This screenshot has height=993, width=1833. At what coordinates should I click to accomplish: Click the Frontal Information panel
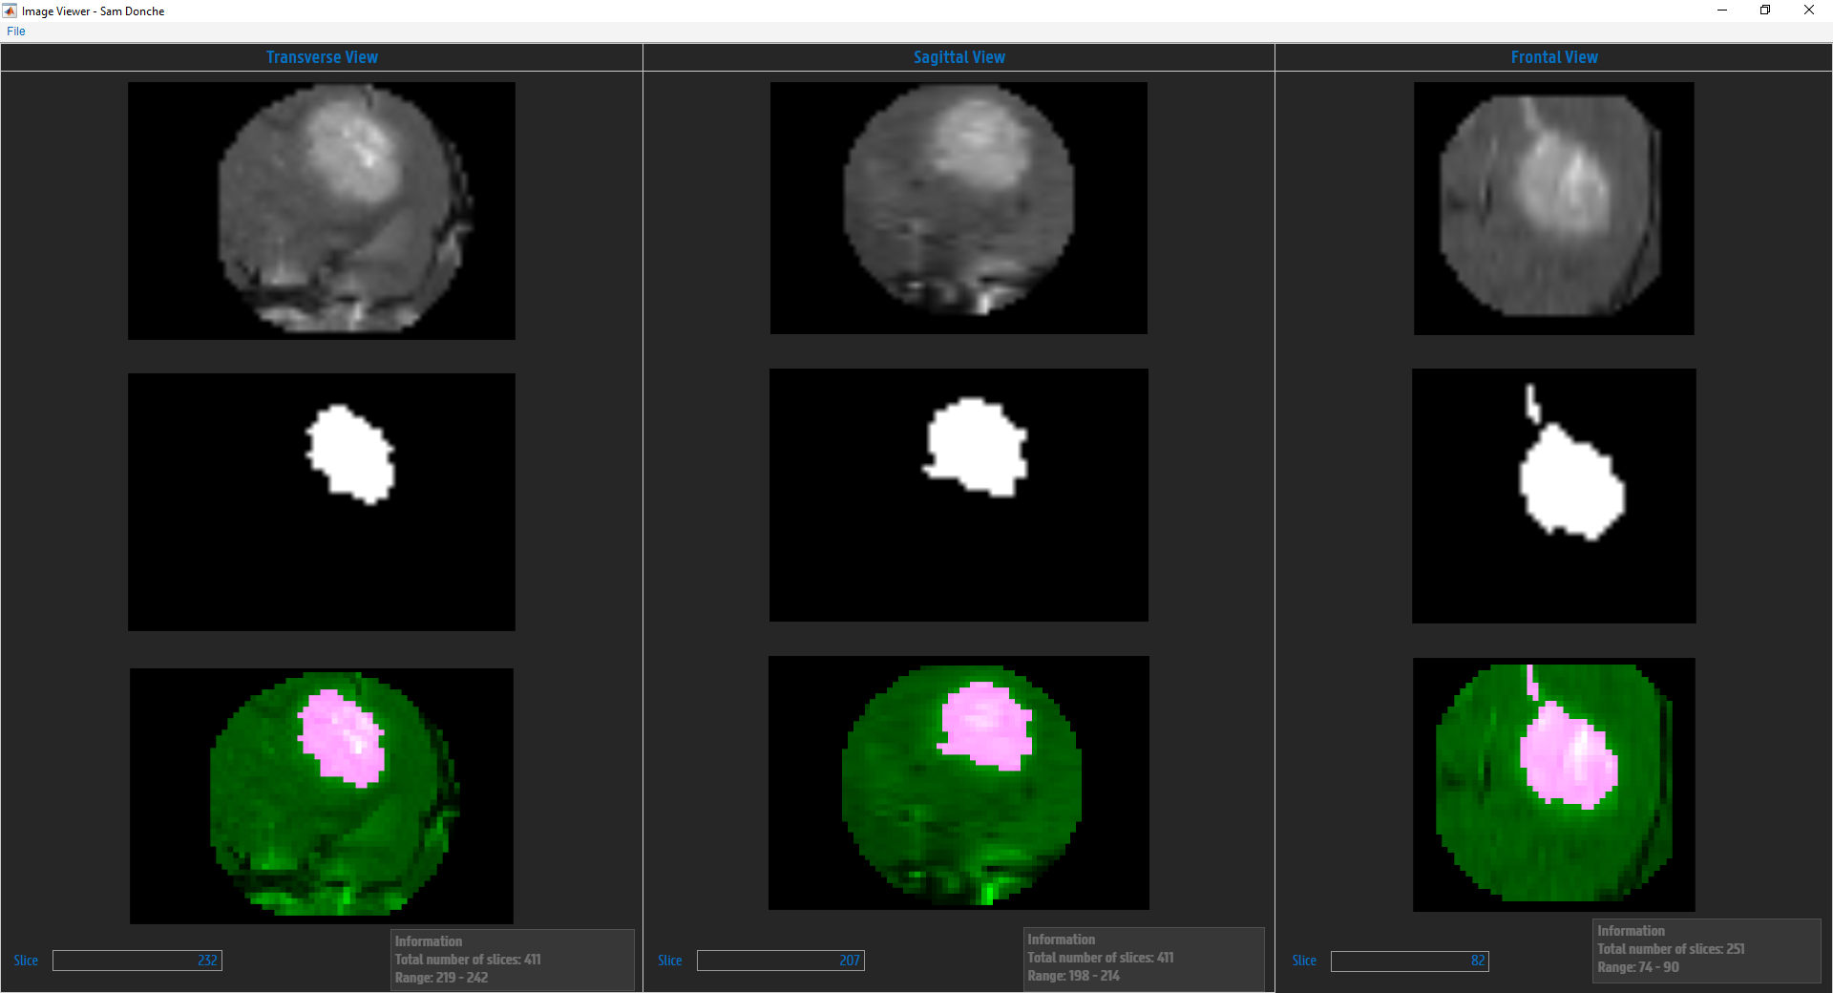1707,951
